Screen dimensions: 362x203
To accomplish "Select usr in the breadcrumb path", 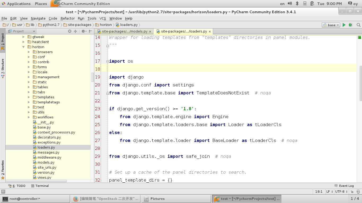I will pos(17,25).
